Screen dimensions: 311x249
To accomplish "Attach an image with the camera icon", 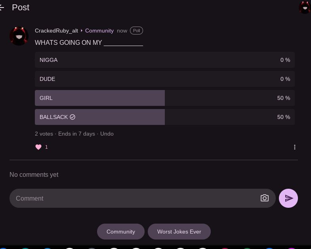I will 264,198.
